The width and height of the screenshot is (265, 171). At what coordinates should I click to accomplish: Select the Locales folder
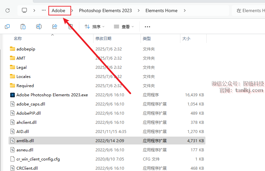(23, 77)
